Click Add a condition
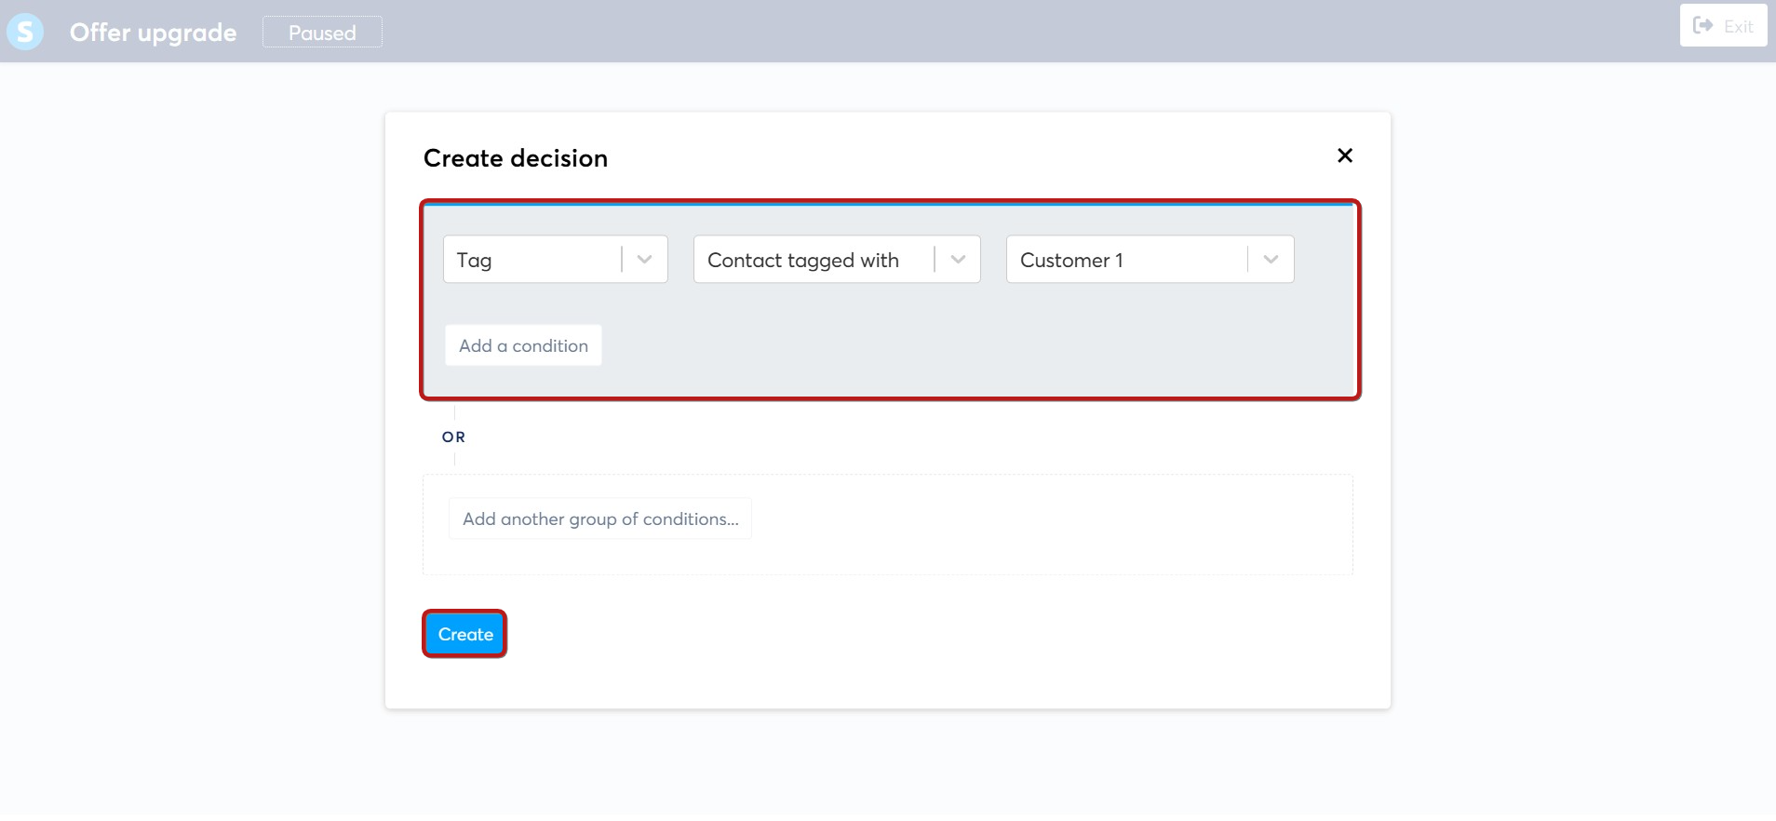This screenshot has width=1776, height=821. (523, 345)
